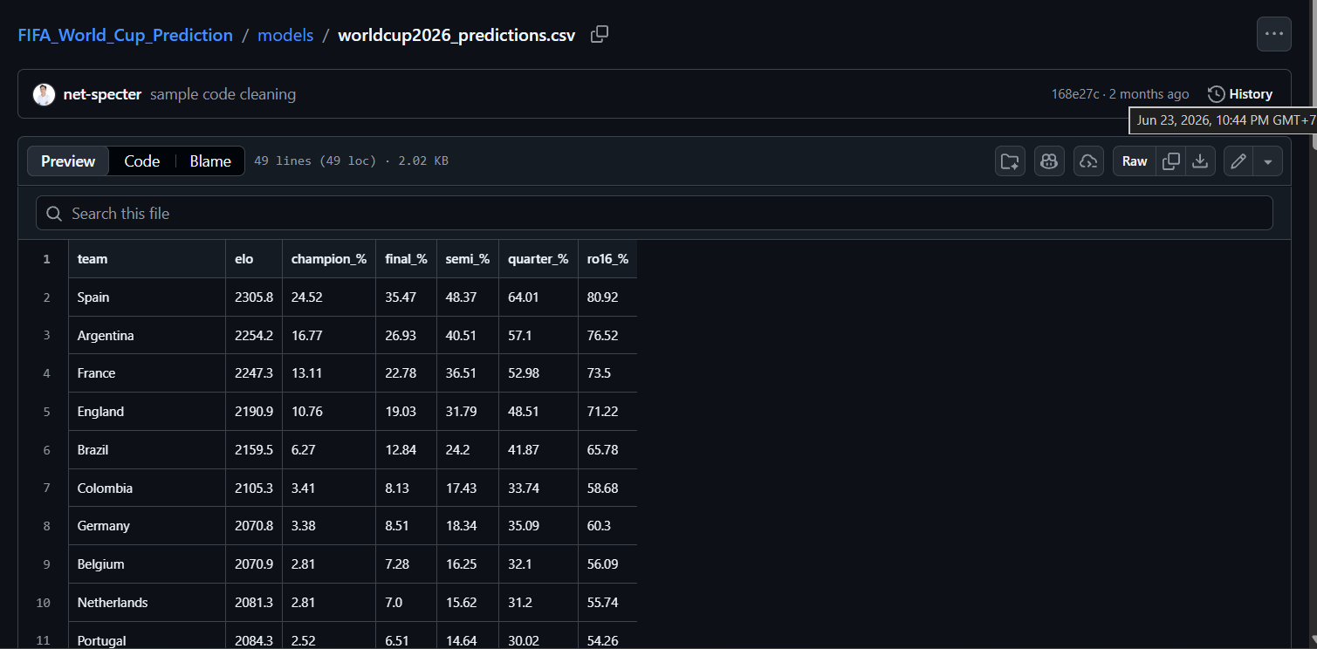The image size is (1317, 649).
Task: Select the champion_% column header
Action: [329, 259]
